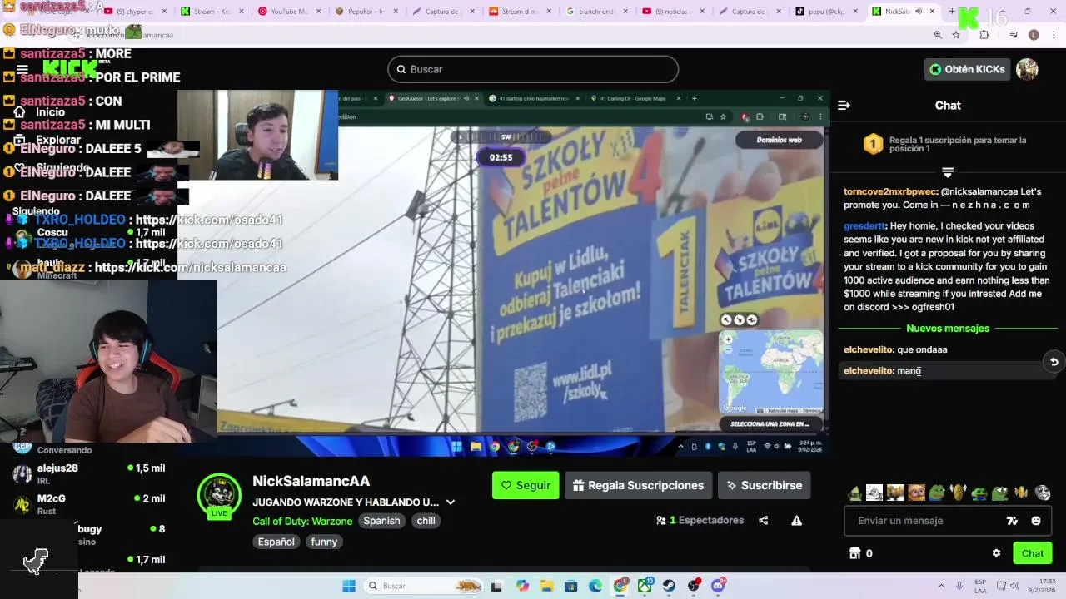Follow the channel with 'Seguir'
The width and height of the screenshot is (1066, 599).
coord(526,485)
